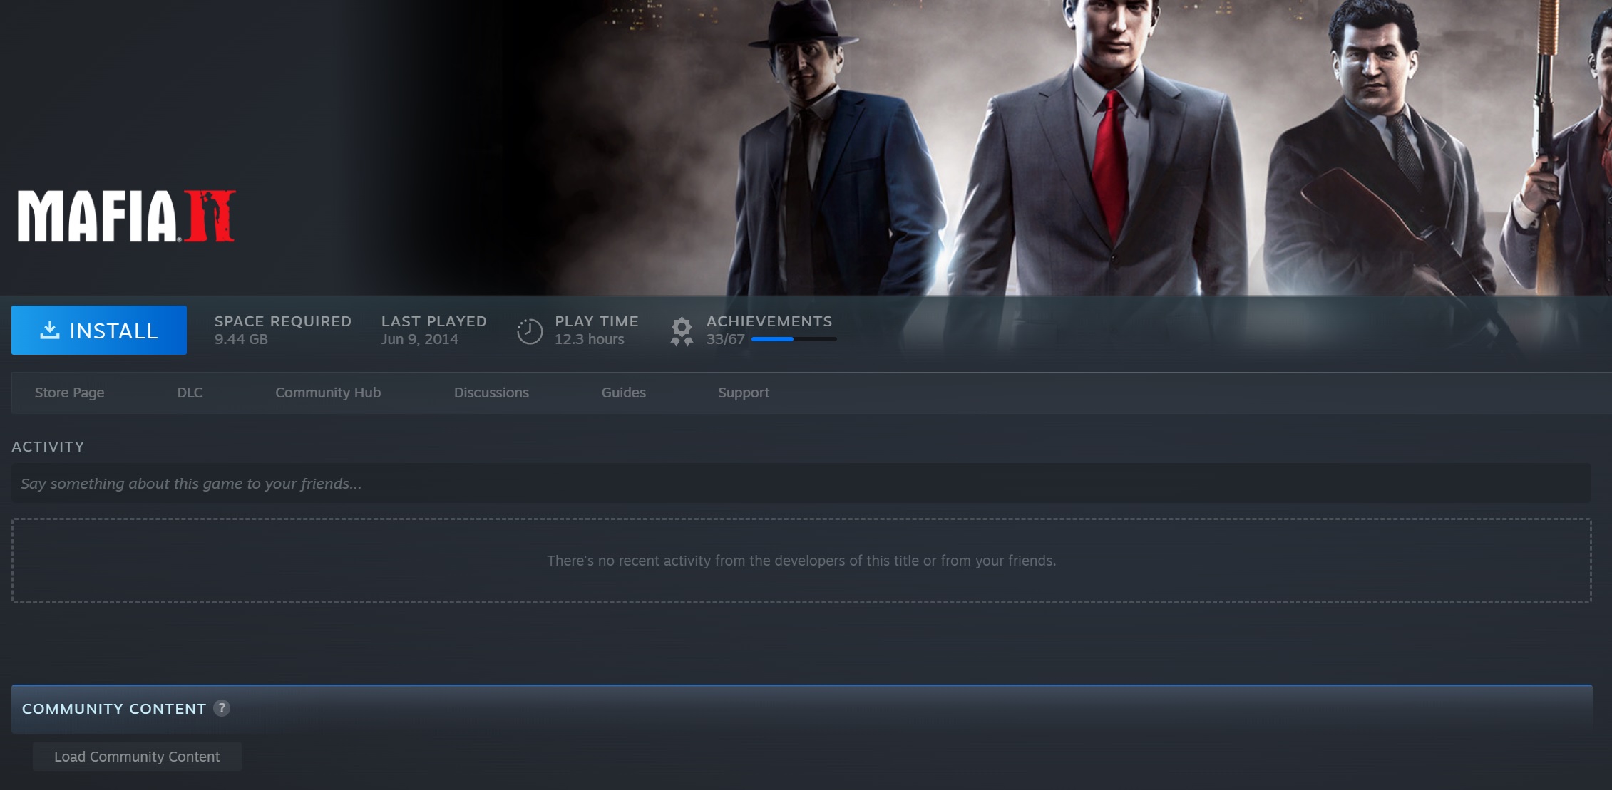Image resolution: width=1612 pixels, height=790 pixels.
Task: Click the '12.3 hours' play time value
Action: [589, 339]
